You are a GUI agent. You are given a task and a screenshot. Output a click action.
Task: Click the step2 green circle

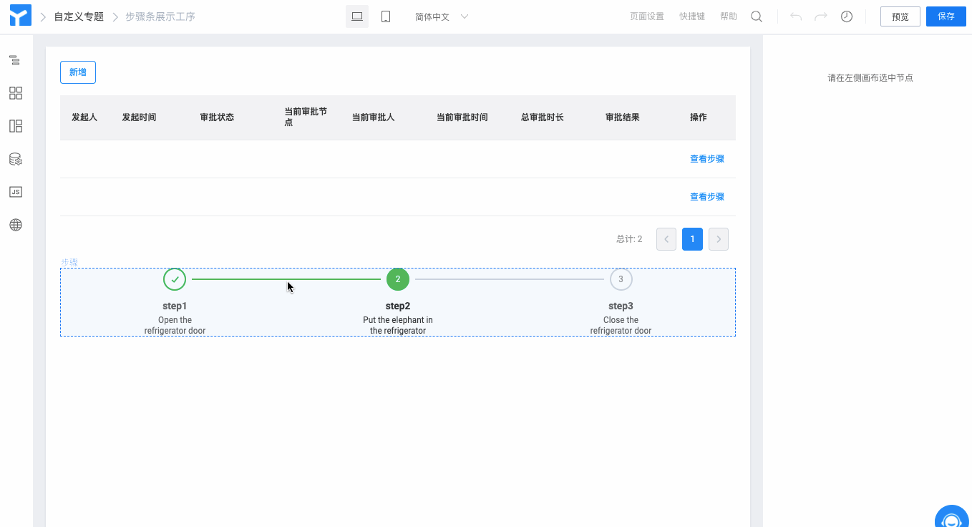pos(398,279)
